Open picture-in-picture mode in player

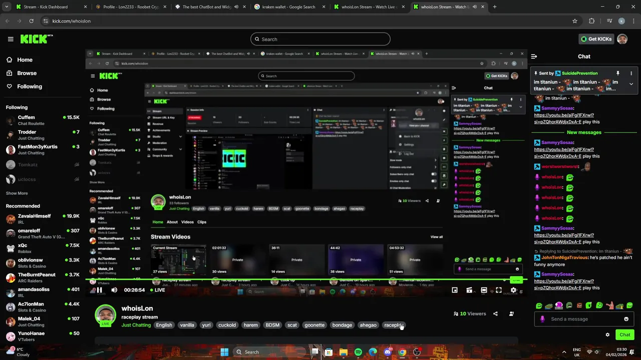[x=455, y=290]
